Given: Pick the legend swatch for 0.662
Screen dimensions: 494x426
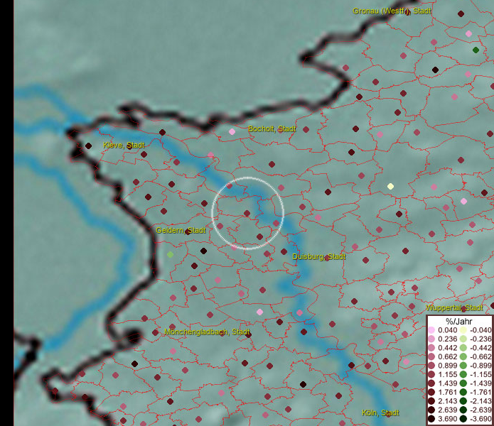Looking at the screenshot, I should pyautogui.click(x=431, y=357).
